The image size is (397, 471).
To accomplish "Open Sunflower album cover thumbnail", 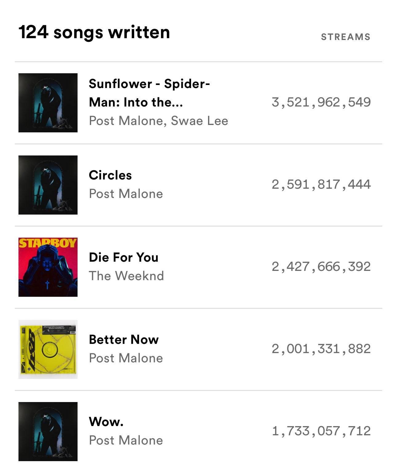I will pos(48,103).
